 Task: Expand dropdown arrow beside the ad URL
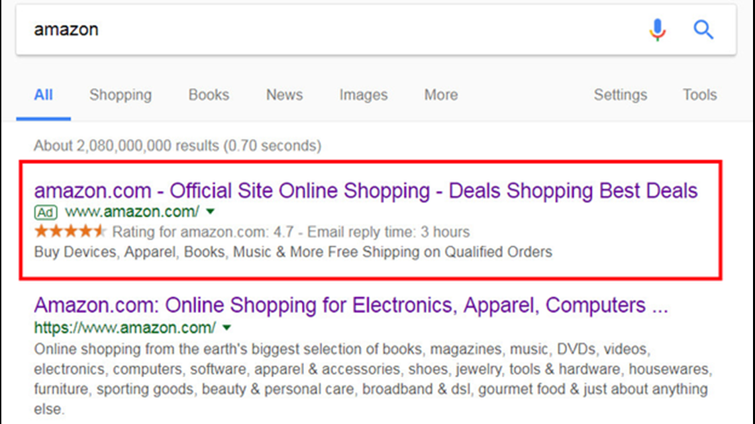pos(211,212)
